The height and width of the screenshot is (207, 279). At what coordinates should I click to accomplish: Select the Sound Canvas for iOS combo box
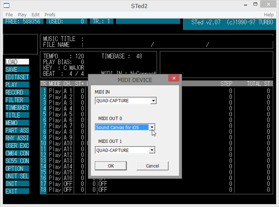(125, 127)
